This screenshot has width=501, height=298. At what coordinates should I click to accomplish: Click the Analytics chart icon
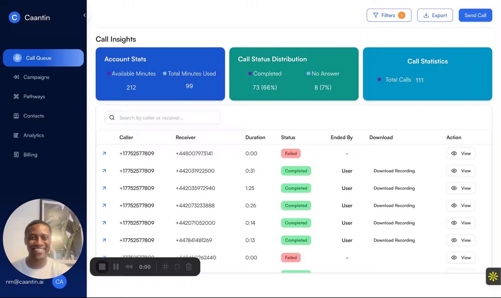coord(16,135)
